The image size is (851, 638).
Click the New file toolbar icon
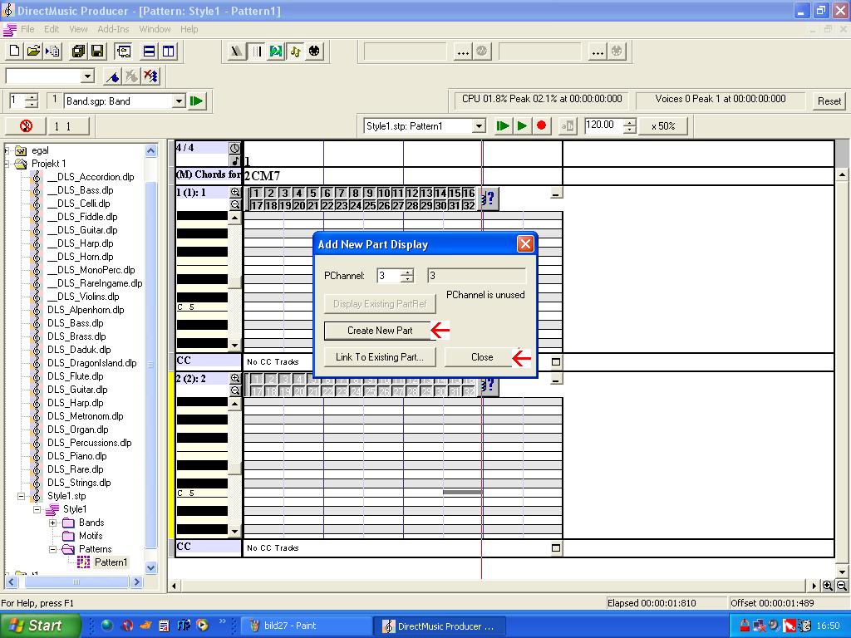14,52
